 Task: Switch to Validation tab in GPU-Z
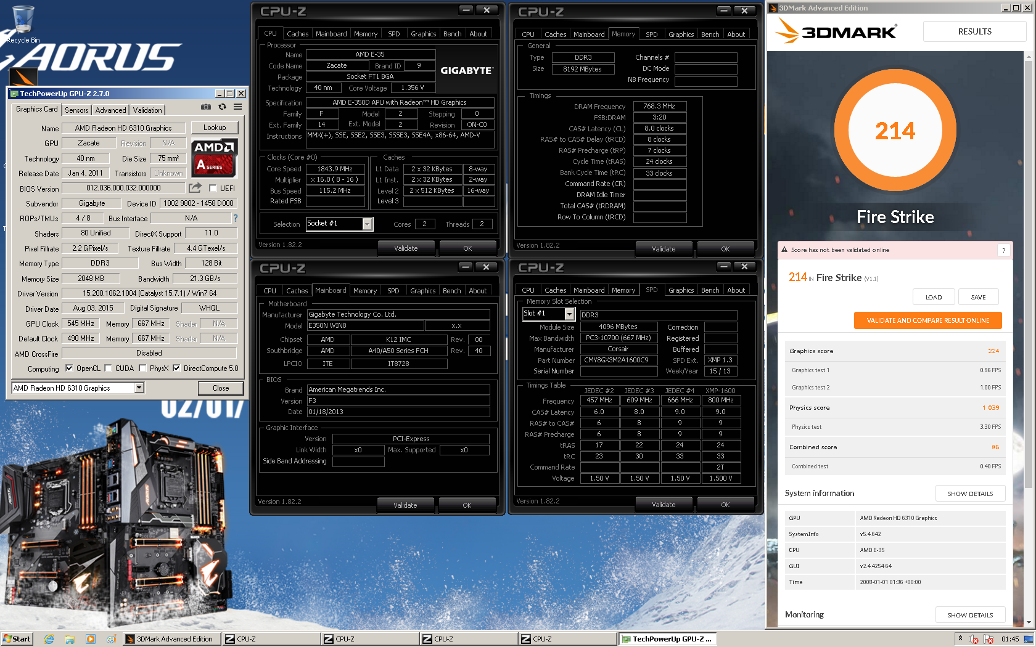tap(147, 110)
